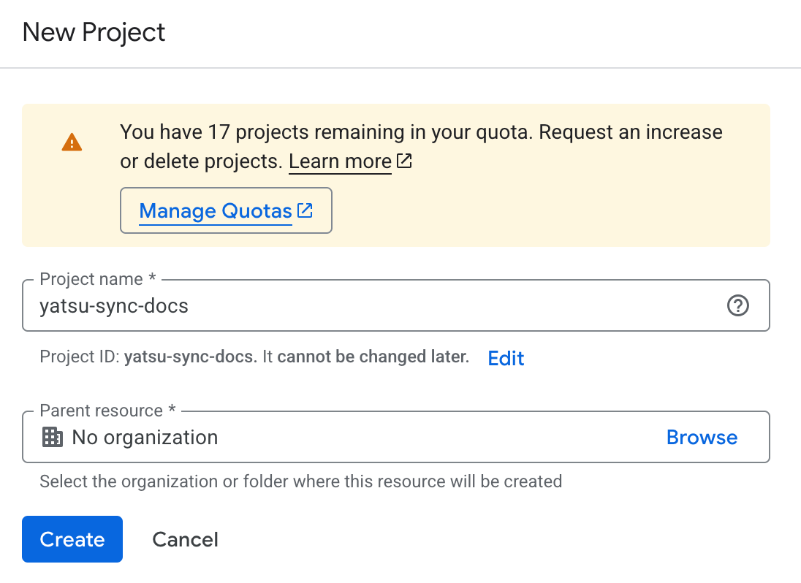Click the orange warning triangle icon
The image size is (801, 583).
(x=72, y=142)
